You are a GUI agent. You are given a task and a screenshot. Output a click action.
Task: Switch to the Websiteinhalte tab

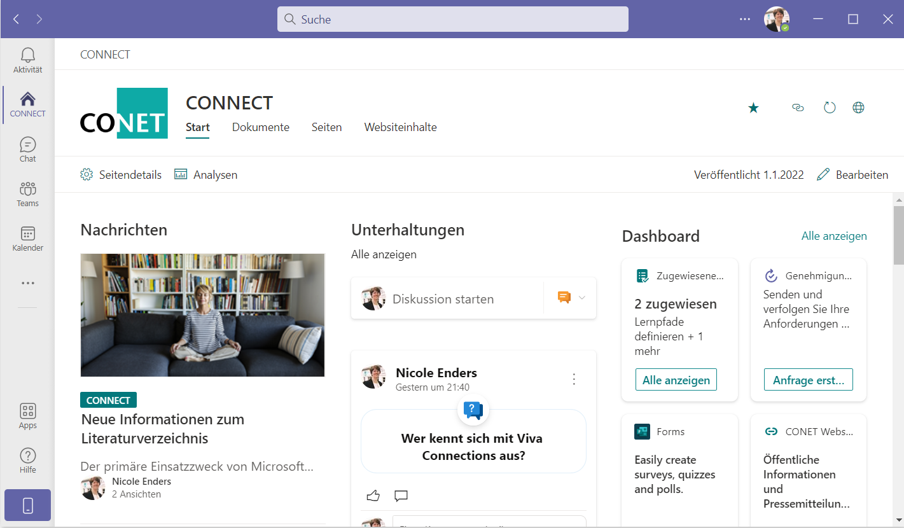(x=400, y=127)
